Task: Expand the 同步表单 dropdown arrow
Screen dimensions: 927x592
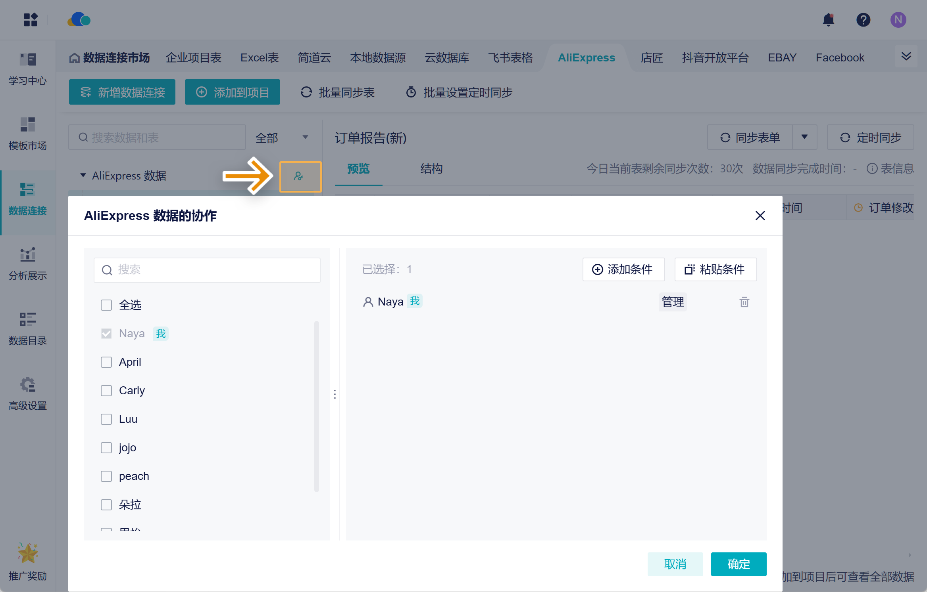Action: pos(804,137)
